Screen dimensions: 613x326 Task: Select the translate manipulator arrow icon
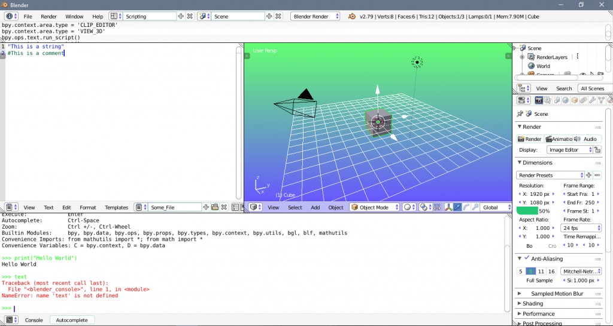(x=457, y=207)
